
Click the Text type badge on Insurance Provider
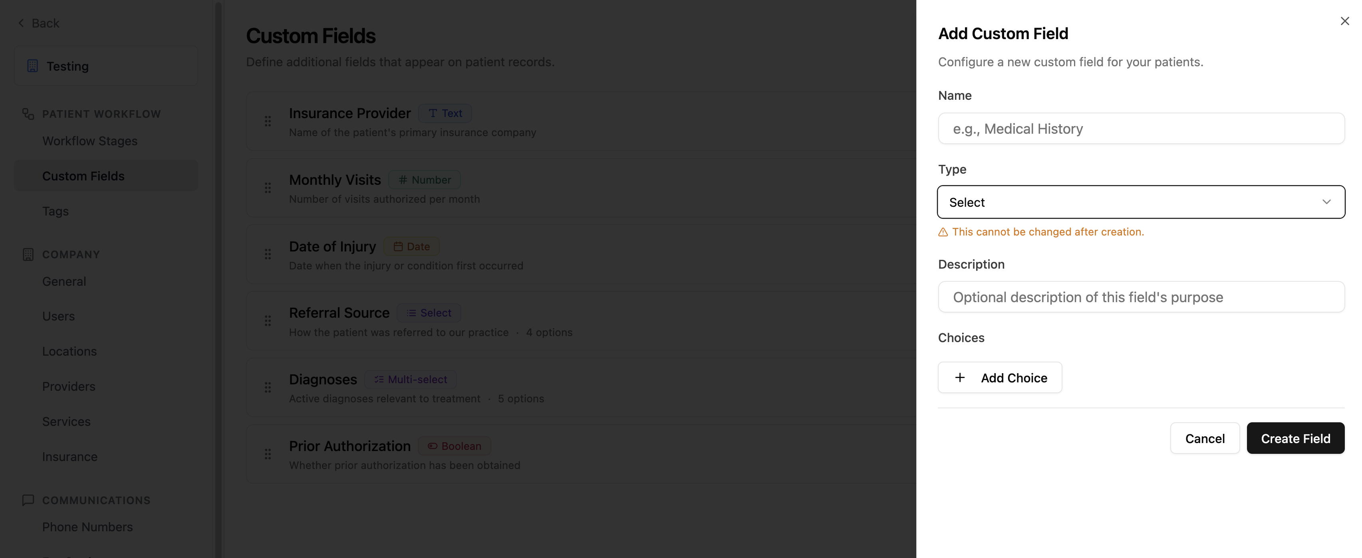point(445,113)
